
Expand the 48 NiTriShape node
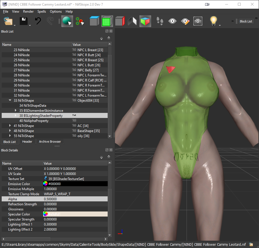[10, 131]
